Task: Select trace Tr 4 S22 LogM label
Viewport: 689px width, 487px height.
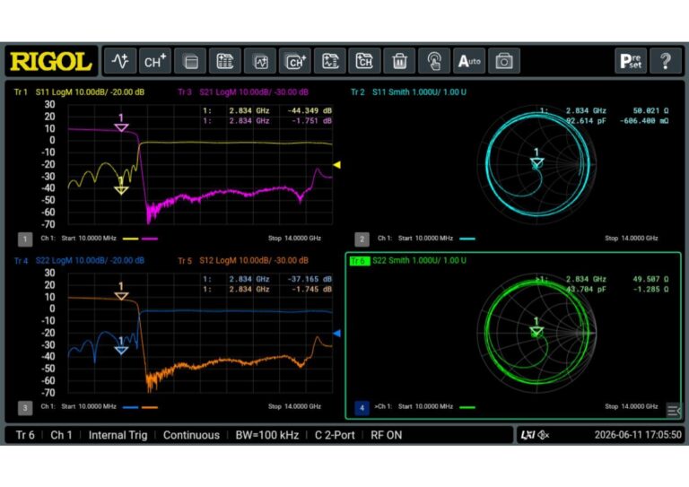Action: click(79, 260)
